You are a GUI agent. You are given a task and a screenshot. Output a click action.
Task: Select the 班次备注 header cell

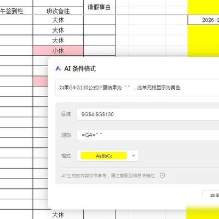(58, 11)
